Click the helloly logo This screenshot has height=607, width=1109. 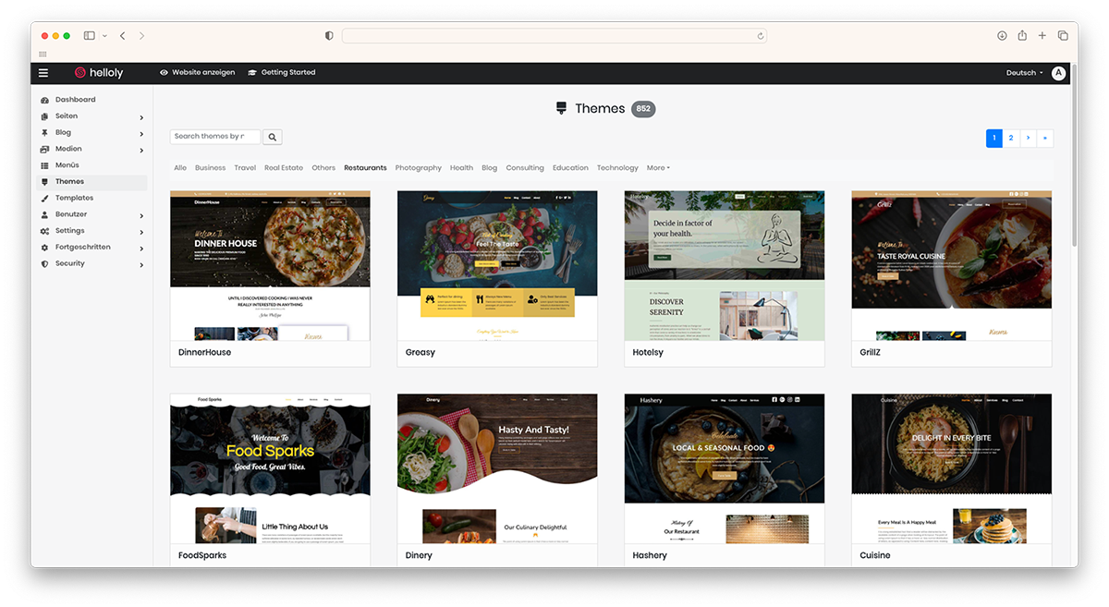pos(99,73)
